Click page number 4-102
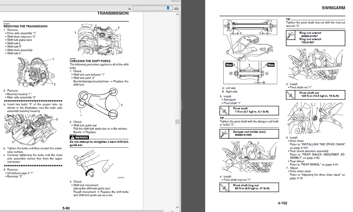353x212 pixels. point(282,203)
